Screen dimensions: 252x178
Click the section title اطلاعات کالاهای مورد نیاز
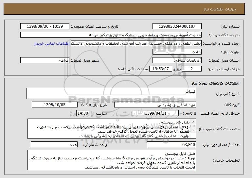(x=215, y=83)
